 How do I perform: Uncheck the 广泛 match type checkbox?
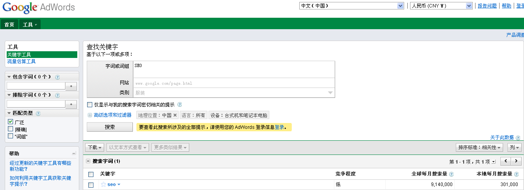click(x=11, y=122)
